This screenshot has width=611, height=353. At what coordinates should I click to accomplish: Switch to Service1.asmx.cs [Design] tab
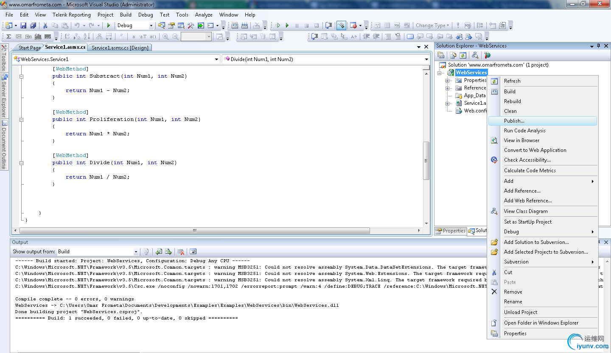pos(120,48)
